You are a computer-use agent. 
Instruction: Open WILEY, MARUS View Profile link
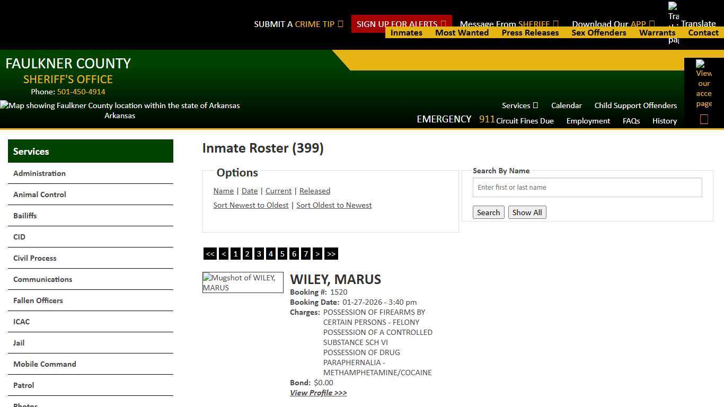tap(318, 392)
